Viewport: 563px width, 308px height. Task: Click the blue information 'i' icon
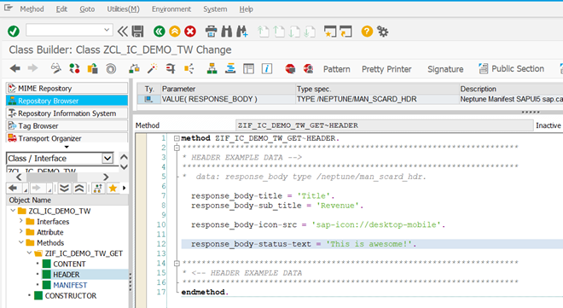[267, 68]
